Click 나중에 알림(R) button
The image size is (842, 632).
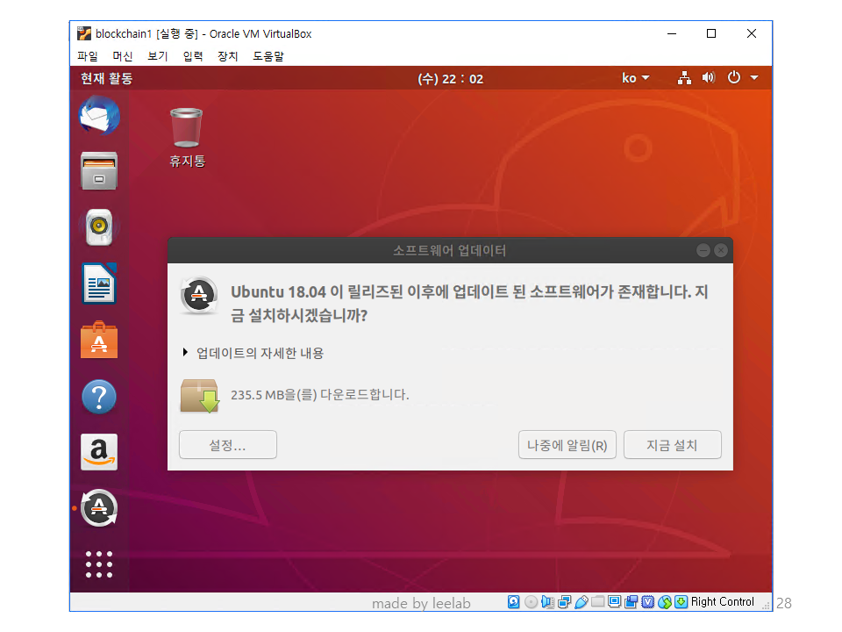tap(567, 445)
